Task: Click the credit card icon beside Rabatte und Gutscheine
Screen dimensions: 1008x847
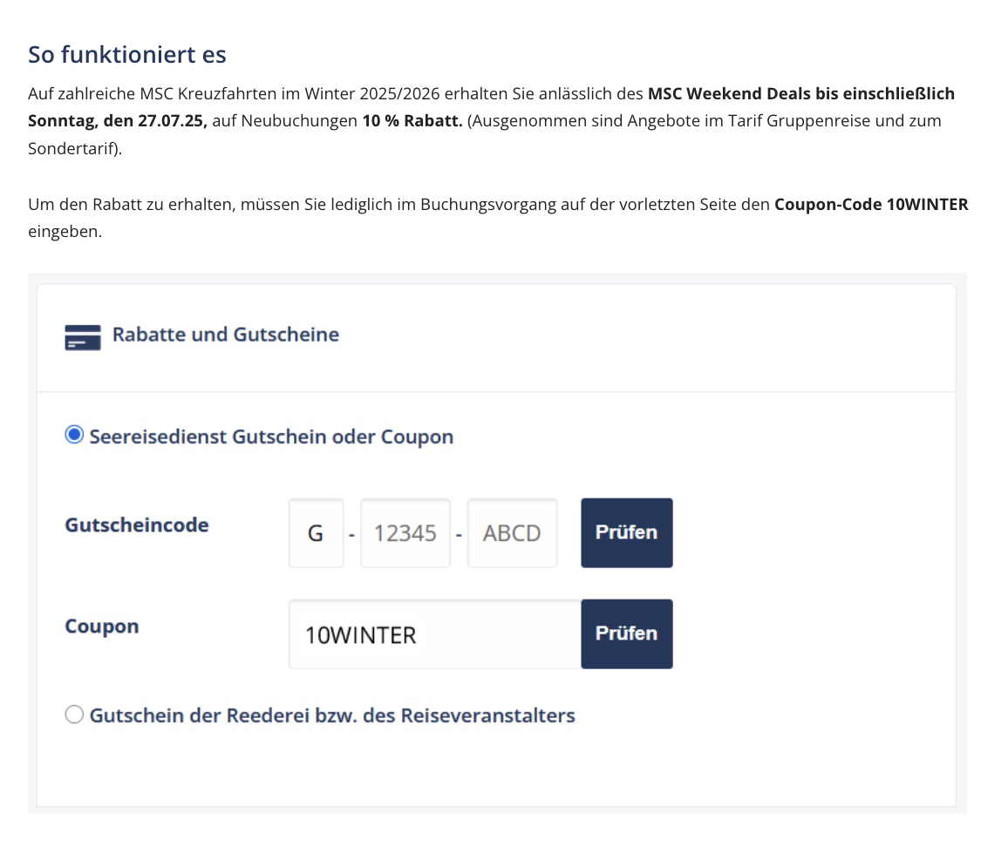Action: 83,336
